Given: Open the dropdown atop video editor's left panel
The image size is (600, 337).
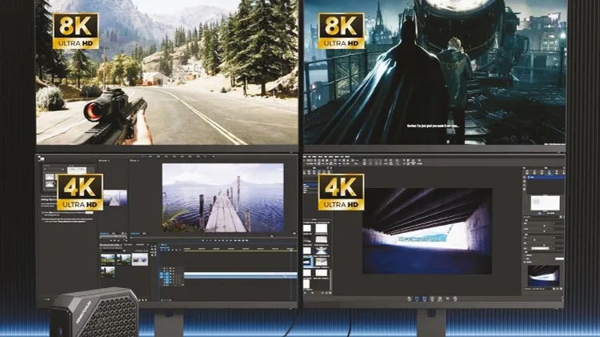Looking at the screenshot, I should [54, 169].
